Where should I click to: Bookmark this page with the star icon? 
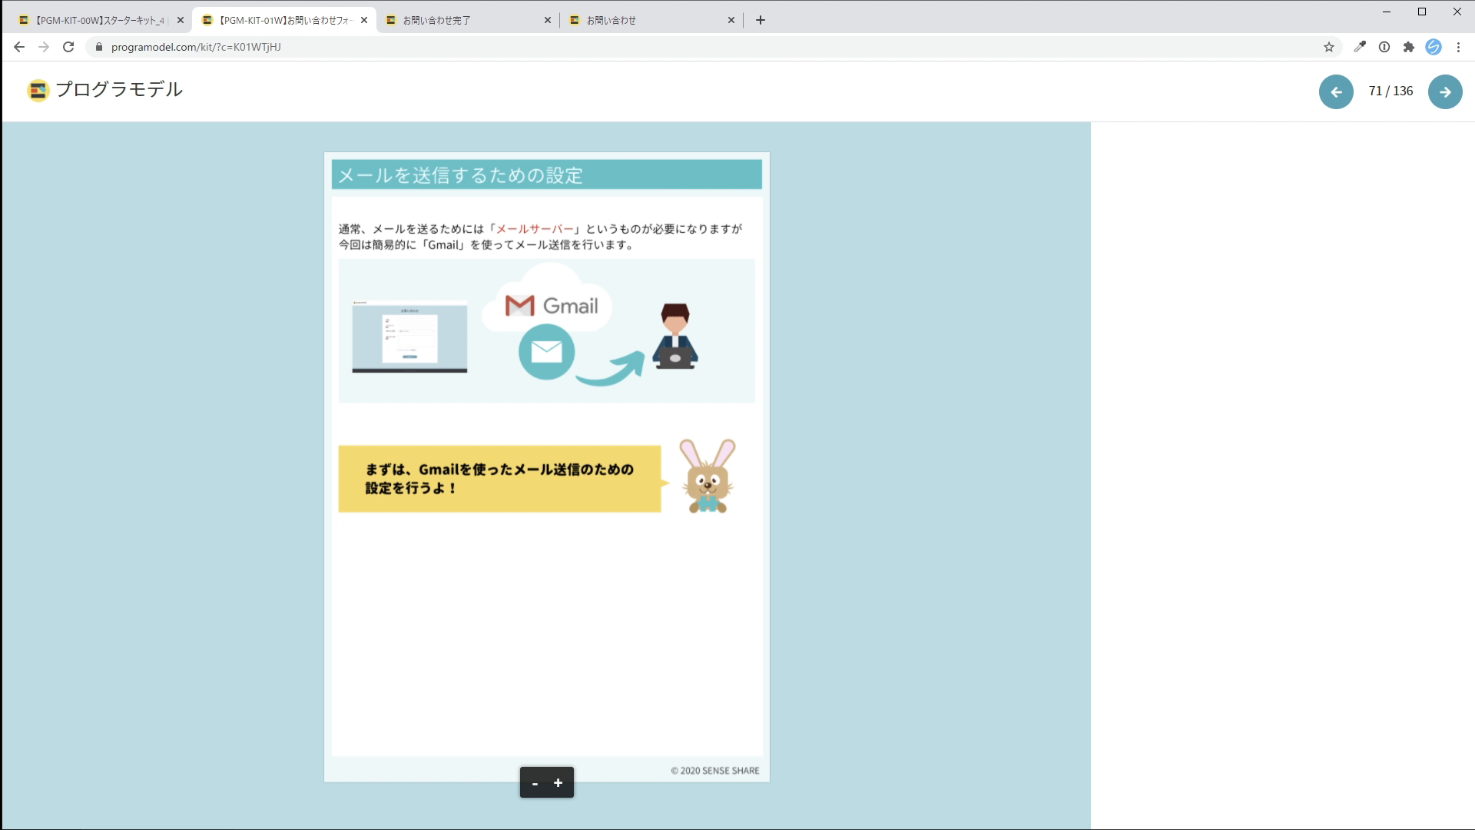(1329, 47)
